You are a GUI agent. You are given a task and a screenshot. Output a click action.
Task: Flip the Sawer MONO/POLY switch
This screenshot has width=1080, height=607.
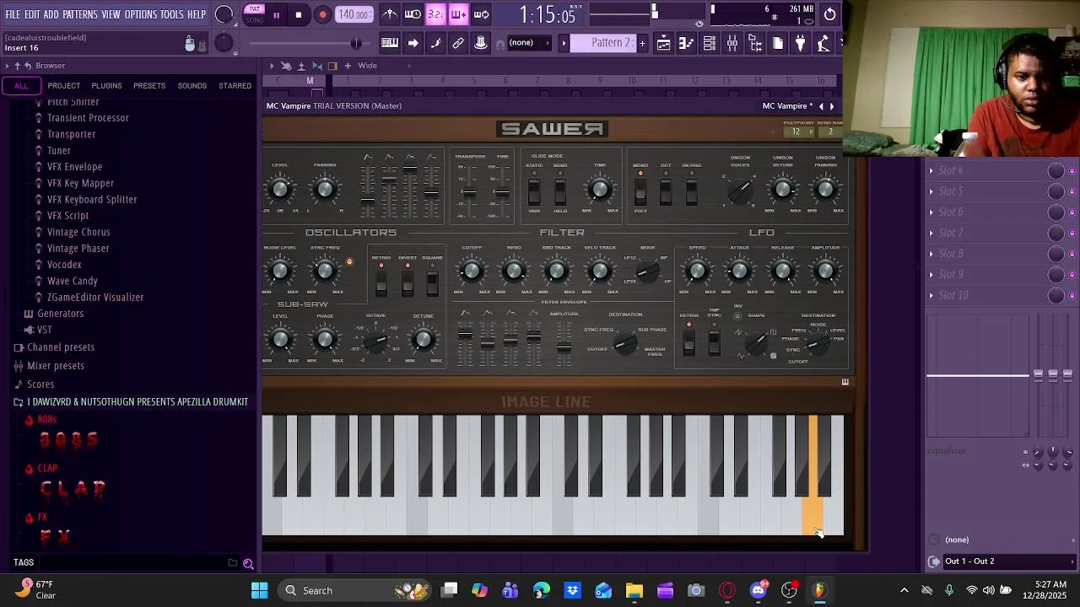point(640,192)
